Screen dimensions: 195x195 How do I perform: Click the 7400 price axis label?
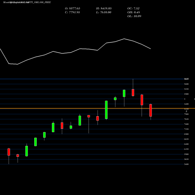point(186,124)
